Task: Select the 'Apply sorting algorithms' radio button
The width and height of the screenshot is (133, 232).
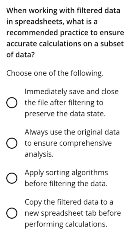Action: click(11, 178)
